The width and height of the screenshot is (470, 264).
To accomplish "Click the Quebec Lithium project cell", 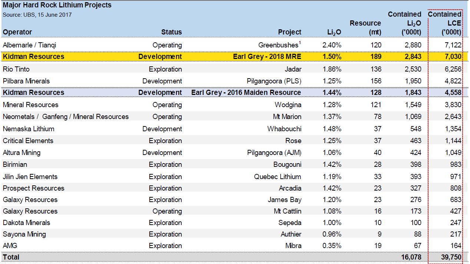I will tap(277, 177).
